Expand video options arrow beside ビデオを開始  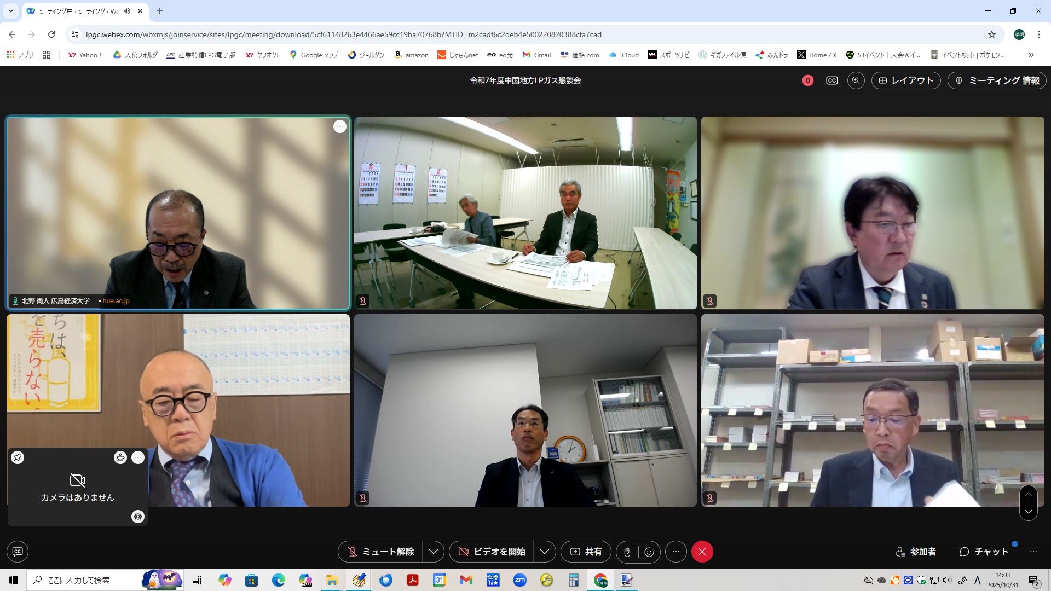tap(545, 552)
